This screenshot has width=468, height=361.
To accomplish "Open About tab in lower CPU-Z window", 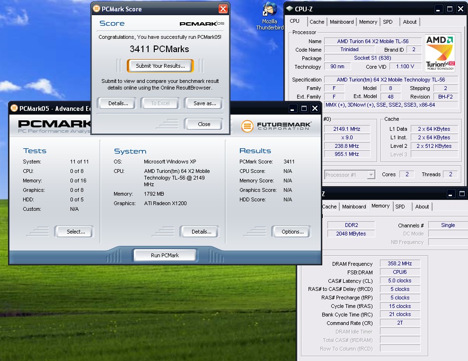I will [x=422, y=207].
